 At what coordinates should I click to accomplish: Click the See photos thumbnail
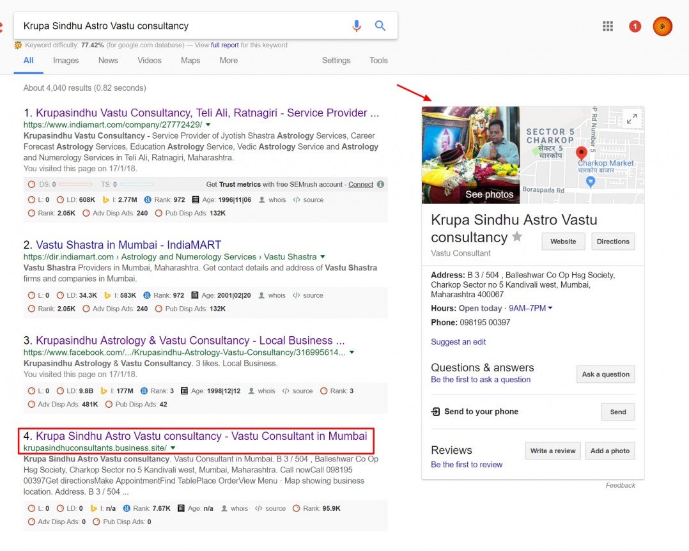pyautogui.click(x=470, y=155)
